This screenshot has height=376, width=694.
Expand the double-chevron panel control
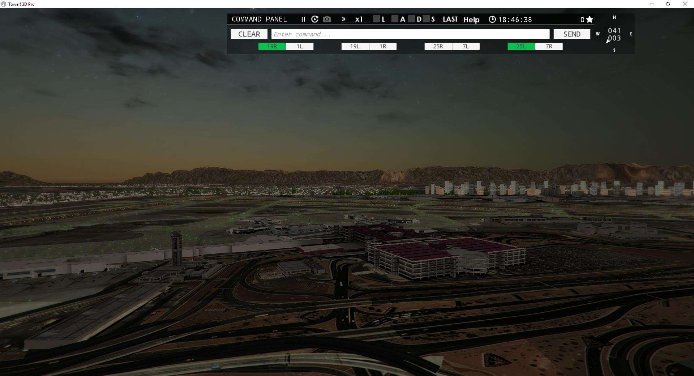click(343, 19)
